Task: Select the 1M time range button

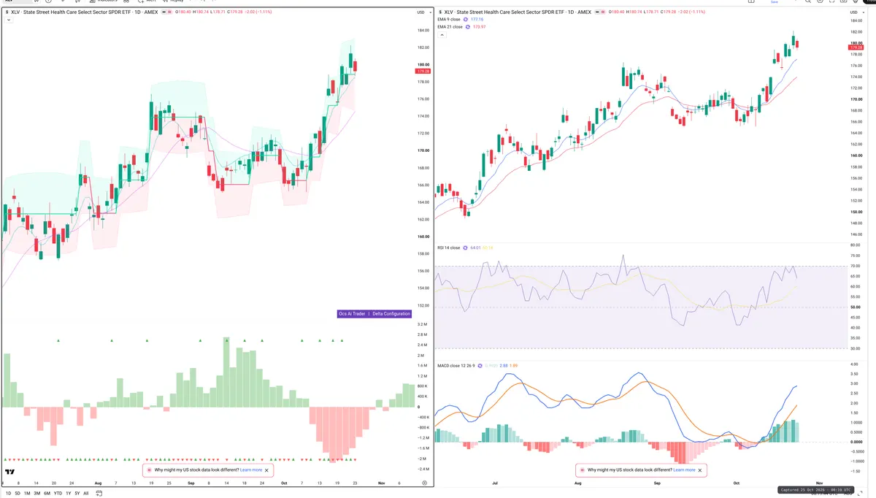Action: point(27,493)
